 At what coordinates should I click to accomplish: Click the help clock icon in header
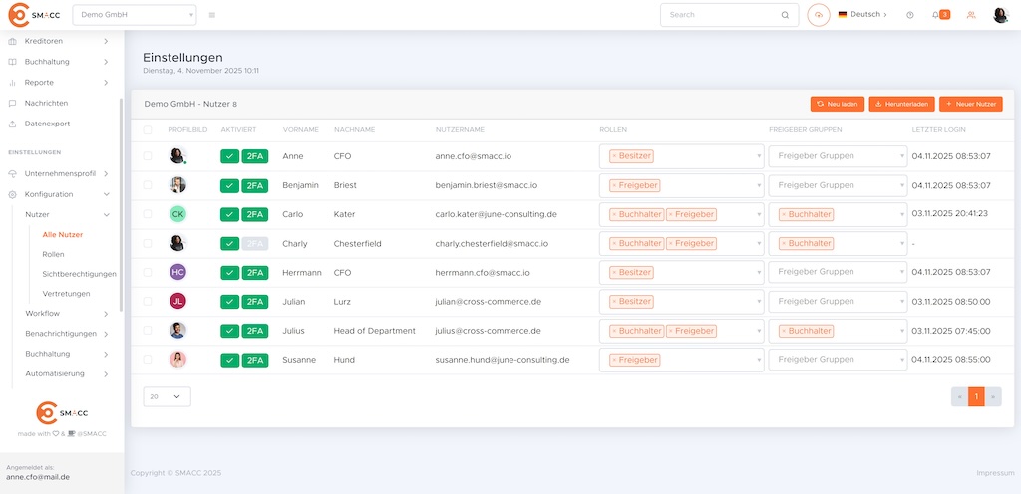tap(909, 15)
